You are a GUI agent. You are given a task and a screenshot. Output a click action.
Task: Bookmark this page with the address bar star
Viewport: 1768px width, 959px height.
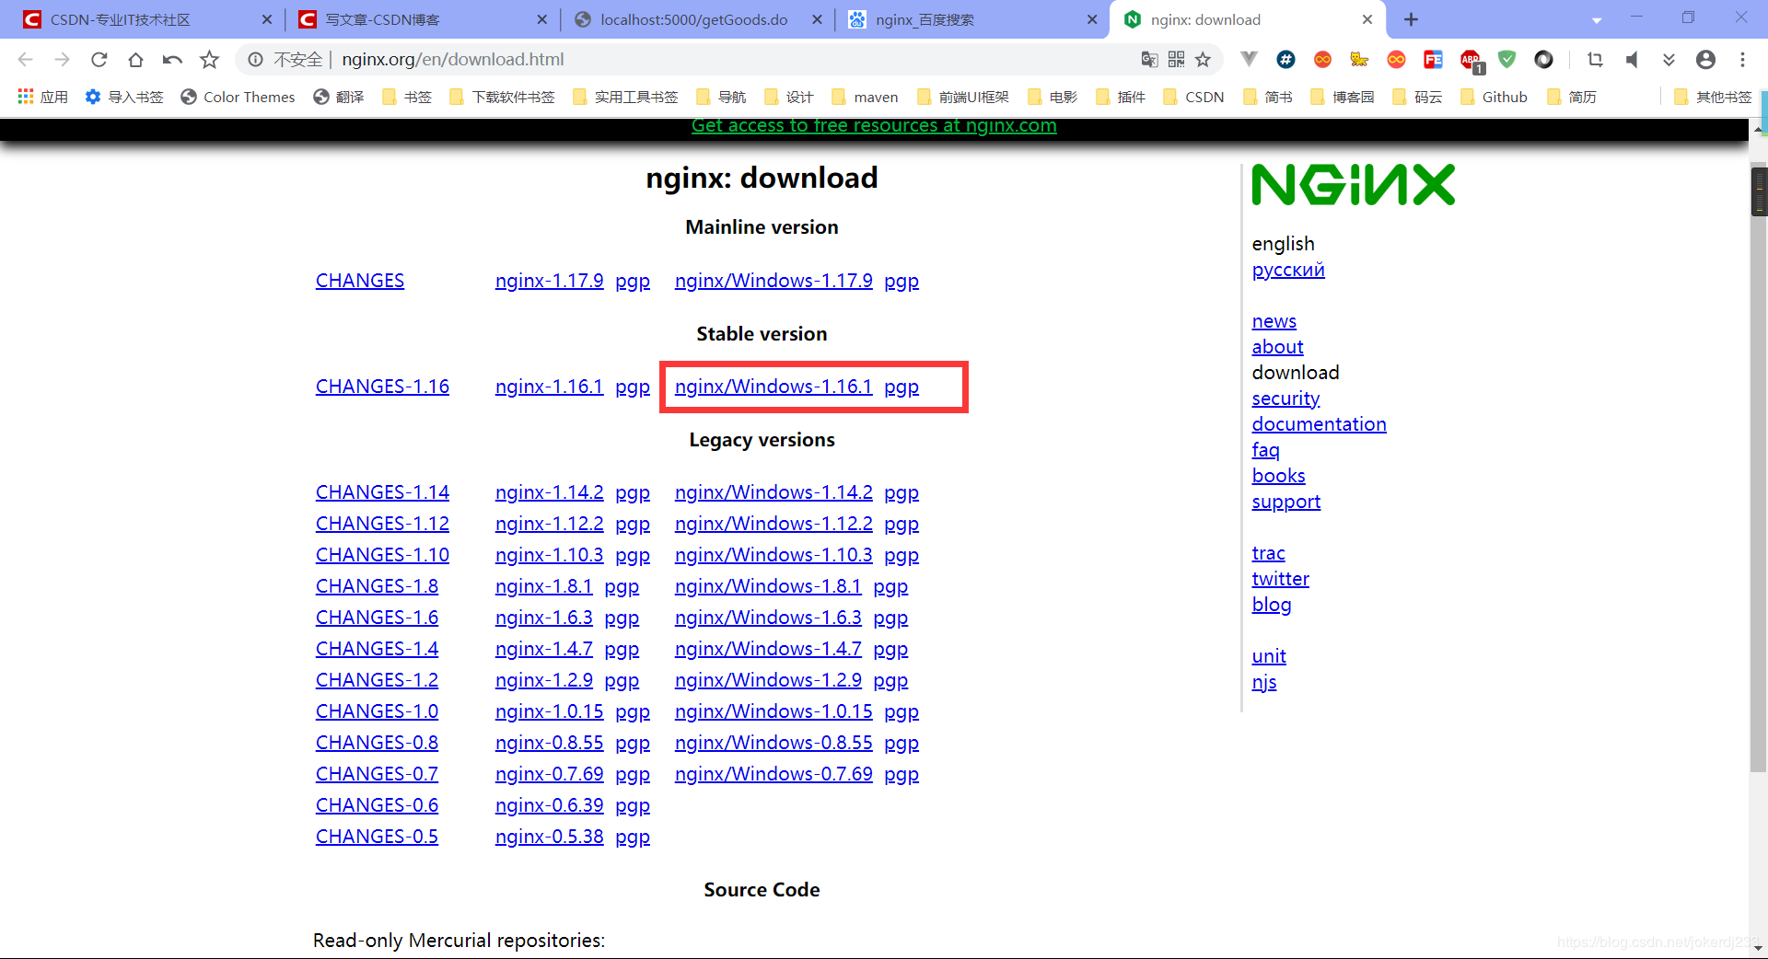[x=1203, y=60]
